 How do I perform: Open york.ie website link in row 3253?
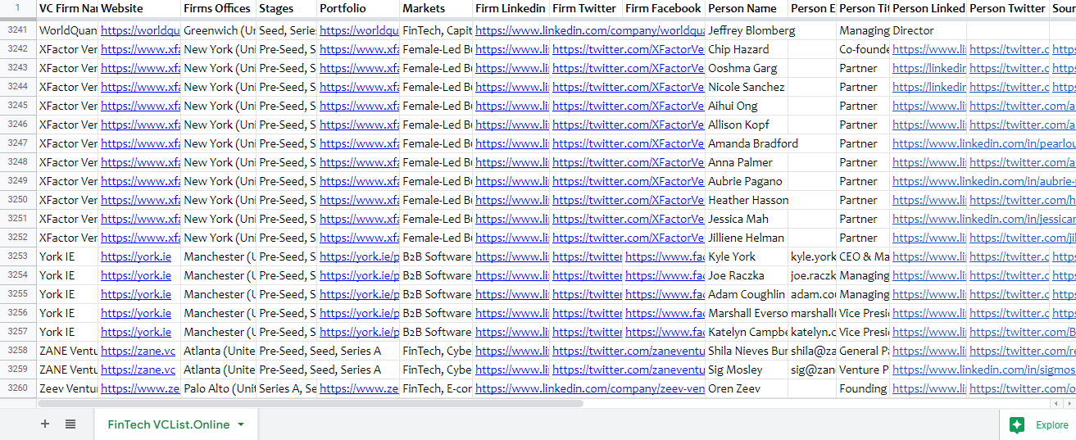[x=136, y=256]
